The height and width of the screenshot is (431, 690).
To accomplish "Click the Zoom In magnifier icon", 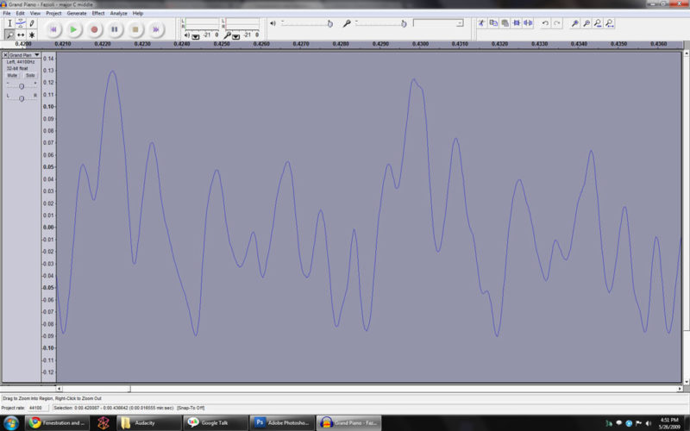I will [x=574, y=24].
